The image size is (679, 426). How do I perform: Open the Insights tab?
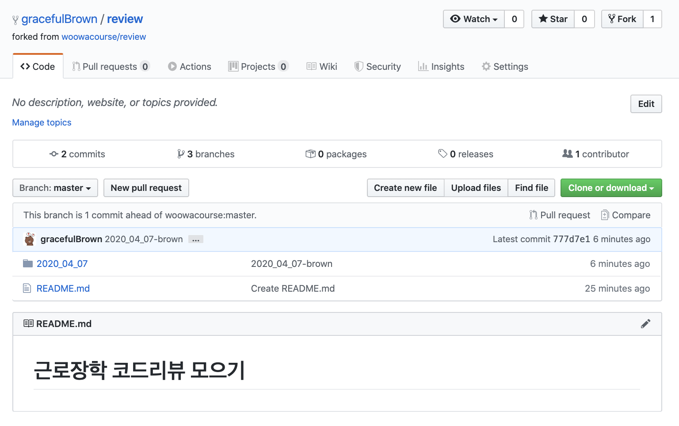[x=441, y=67]
